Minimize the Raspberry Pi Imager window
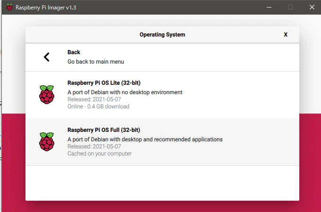Screen dimensions: 321x212 269,7
